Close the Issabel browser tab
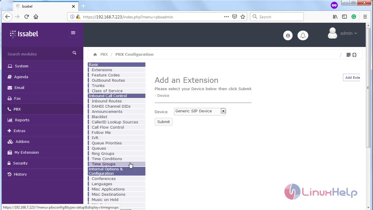 point(73,6)
